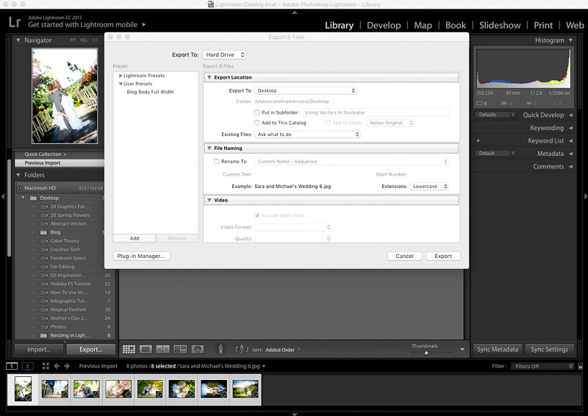
Task: Switch to Map module
Action: click(x=423, y=25)
